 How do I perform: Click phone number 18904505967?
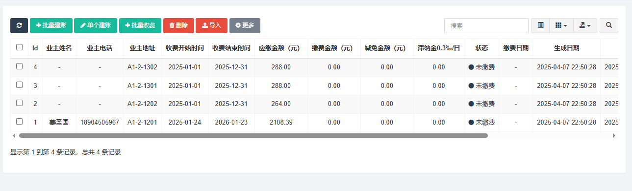pyautogui.click(x=100, y=122)
